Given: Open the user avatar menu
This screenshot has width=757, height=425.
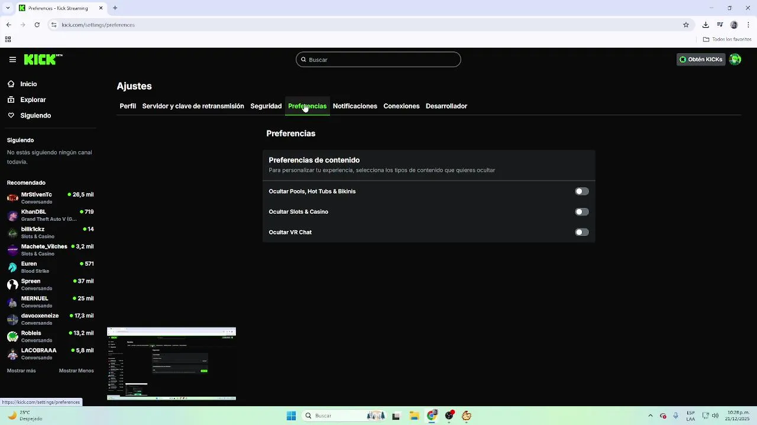Looking at the screenshot, I should [x=735, y=59].
